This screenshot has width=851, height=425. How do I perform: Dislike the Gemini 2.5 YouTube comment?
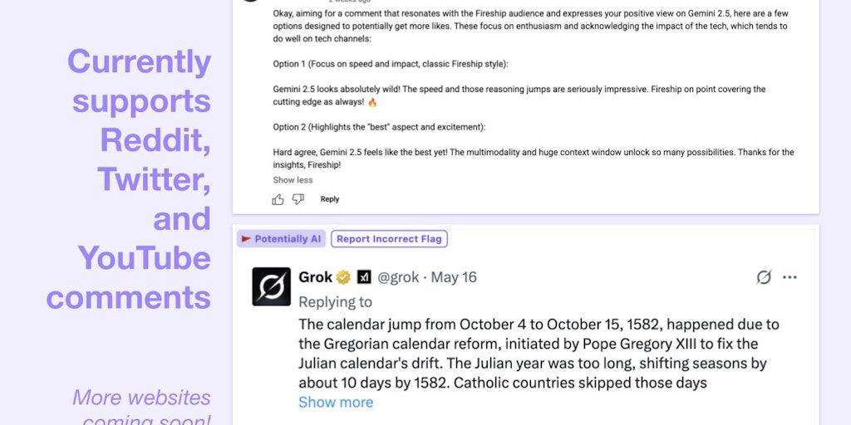pos(298,199)
